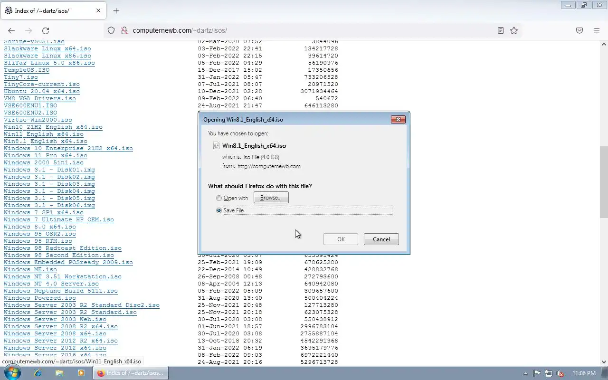608x380 pixels.
Task: Open Windows 7 SP1 x64.iso link
Action: [44, 212]
